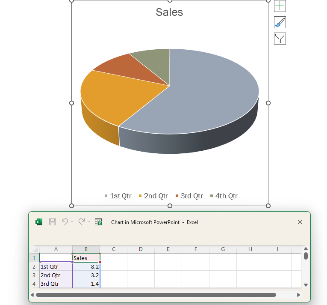The image size is (327, 305).
Task: Select column F header
Action: [x=195, y=249]
